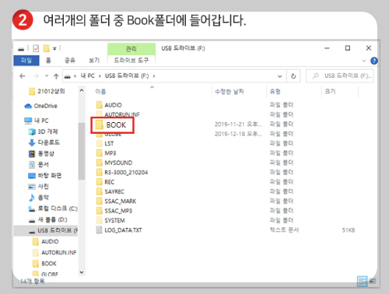This screenshot has width=389, height=294.
Task: Switch to details view icon in status bar
Action: coord(362,281)
